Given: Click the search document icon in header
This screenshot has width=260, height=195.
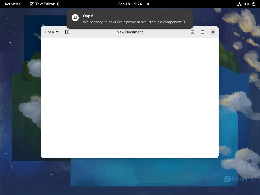Looking at the screenshot, I should click(192, 32).
